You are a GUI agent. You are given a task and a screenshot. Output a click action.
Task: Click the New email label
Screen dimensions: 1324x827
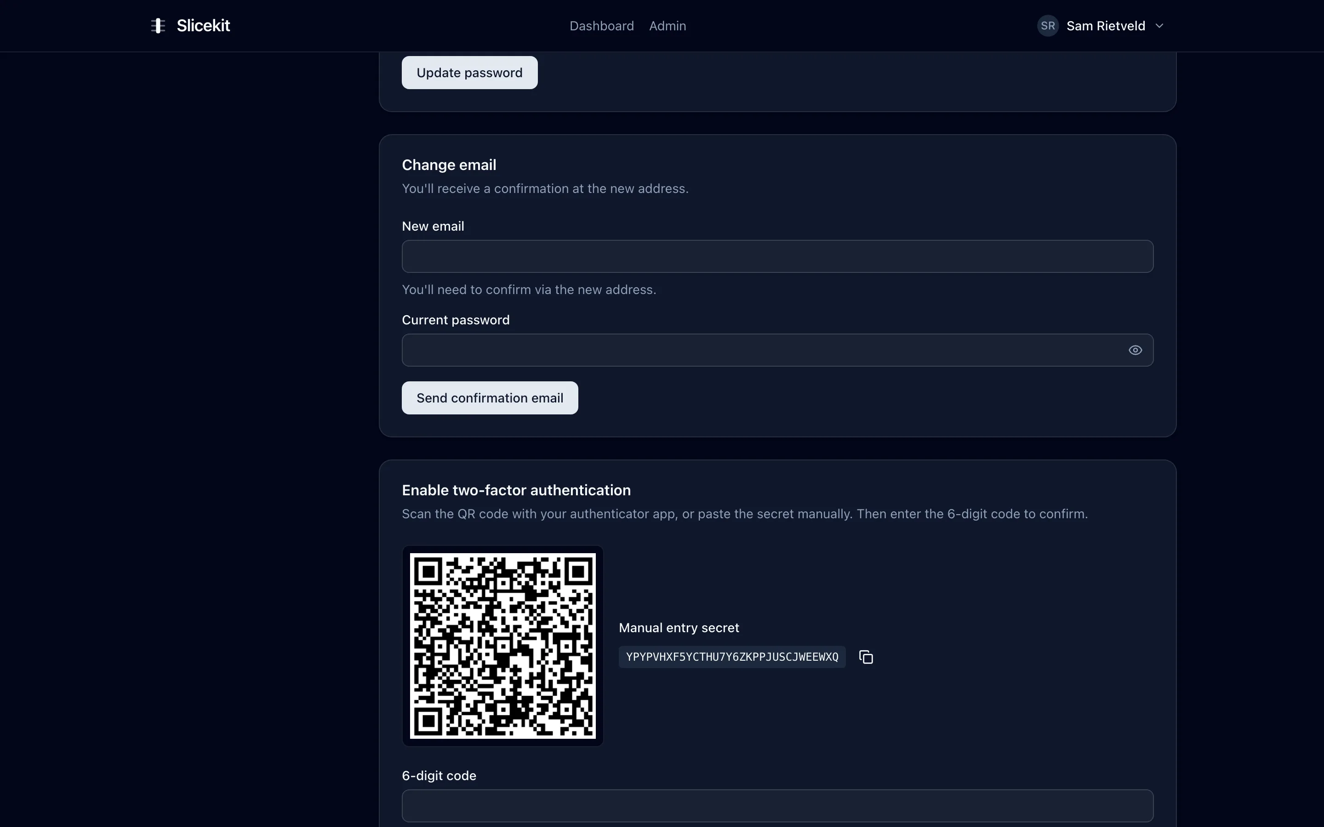pos(433,226)
